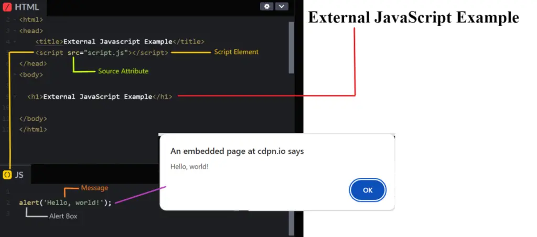Click the HTML editor vertical scrollbar
This screenshot has height=237, width=537.
[292, 48]
